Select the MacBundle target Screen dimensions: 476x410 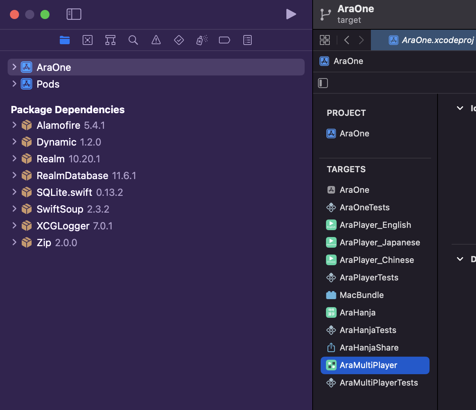(375, 295)
